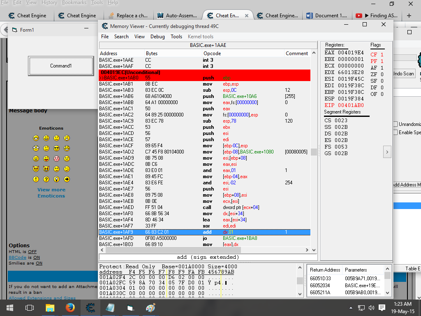Toggle the Unrandomizer checkbox
This screenshot has height=316, width=421.
coord(396,124)
